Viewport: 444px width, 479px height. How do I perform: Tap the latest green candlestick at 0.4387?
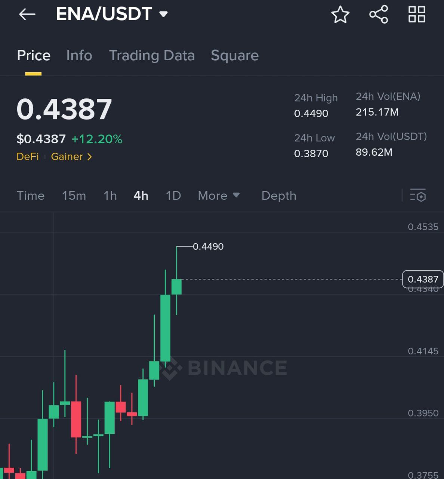(x=176, y=287)
